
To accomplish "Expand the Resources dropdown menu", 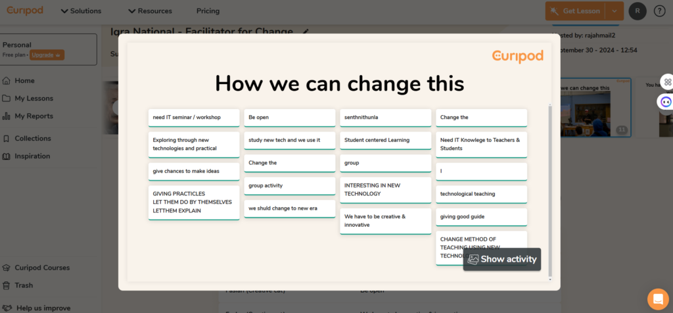I will click(150, 11).
